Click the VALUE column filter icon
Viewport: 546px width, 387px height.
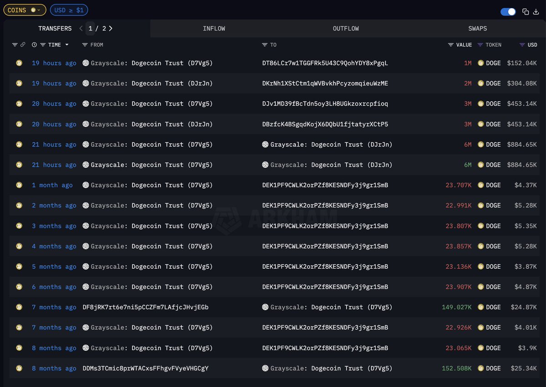click(450, 45)
